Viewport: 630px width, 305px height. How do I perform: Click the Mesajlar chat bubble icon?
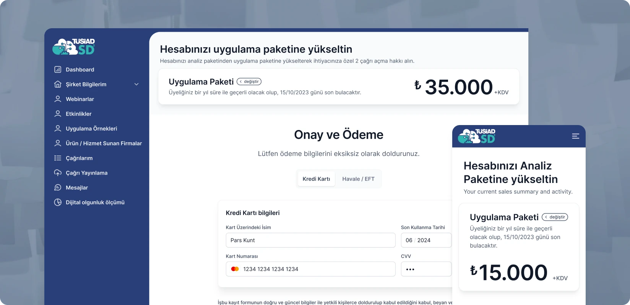(x=58, y=188)
